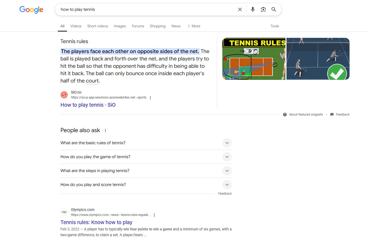Open the TENNIS RULES court diagram thumbnail
The height and width of the screenshot is (238, 369).
click(254, 59)
